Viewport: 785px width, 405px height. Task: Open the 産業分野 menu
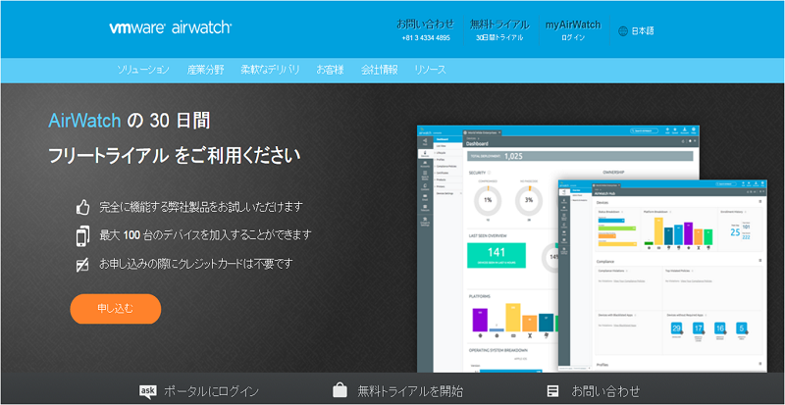tap(205, 70)
